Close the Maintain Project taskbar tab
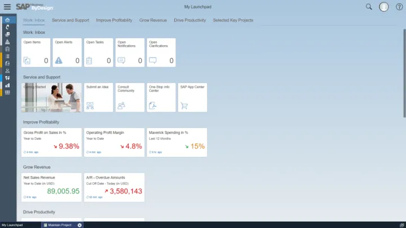The width and height of the screenshot is (406, 228). tap(80, 225)
